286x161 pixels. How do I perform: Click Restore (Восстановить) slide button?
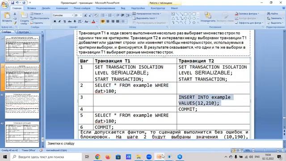point(40,18)
